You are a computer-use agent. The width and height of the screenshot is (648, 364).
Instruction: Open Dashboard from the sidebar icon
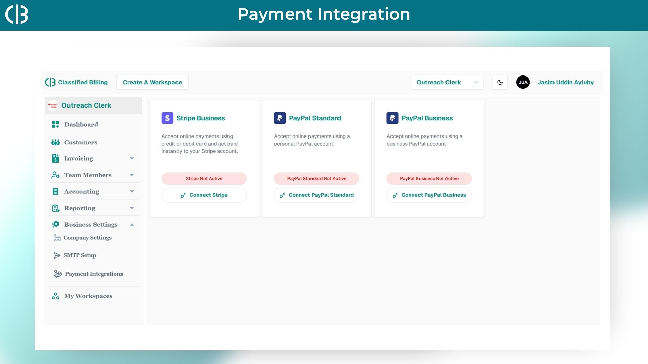[x=56, y=124]
